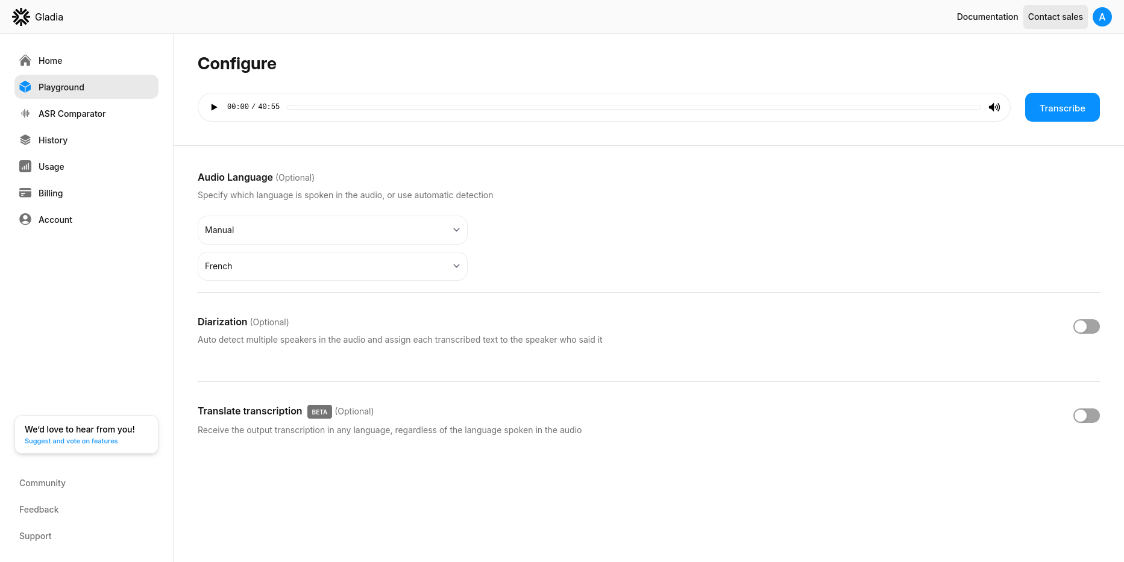Open the Documentation link in header
Image resolution: width=1124 pixels, height=562 pixels.
(987, 17)
